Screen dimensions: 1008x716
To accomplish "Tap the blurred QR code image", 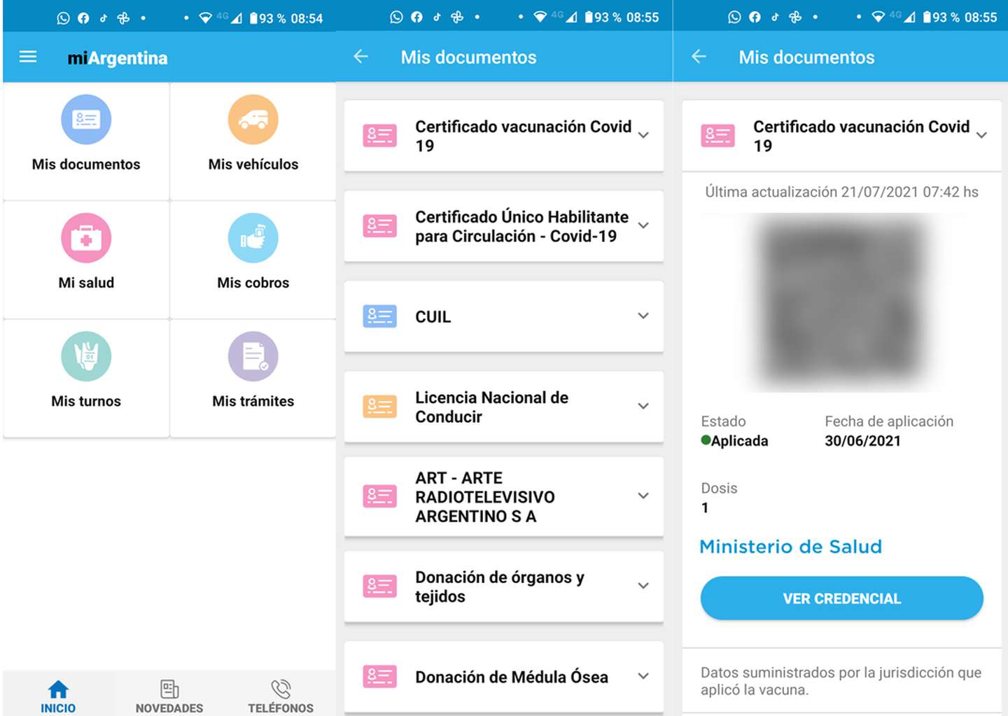I will (x=841, y=303).
